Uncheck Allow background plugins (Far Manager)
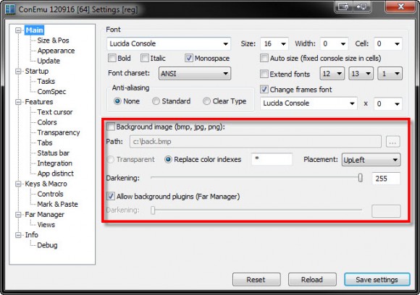Image resolution: width=420 pixels, height=295 pixels. (111, 197)
